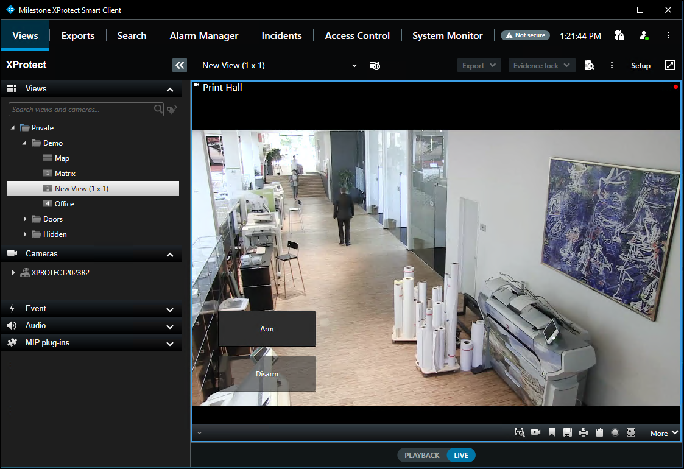Image resolution: width=684 pixels, height=469 pixels.
Task: Toggle full screen mode icon
Action: click(x=670, y=65)
